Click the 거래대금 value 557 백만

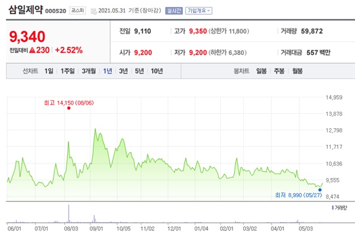(x=318, y=53)
